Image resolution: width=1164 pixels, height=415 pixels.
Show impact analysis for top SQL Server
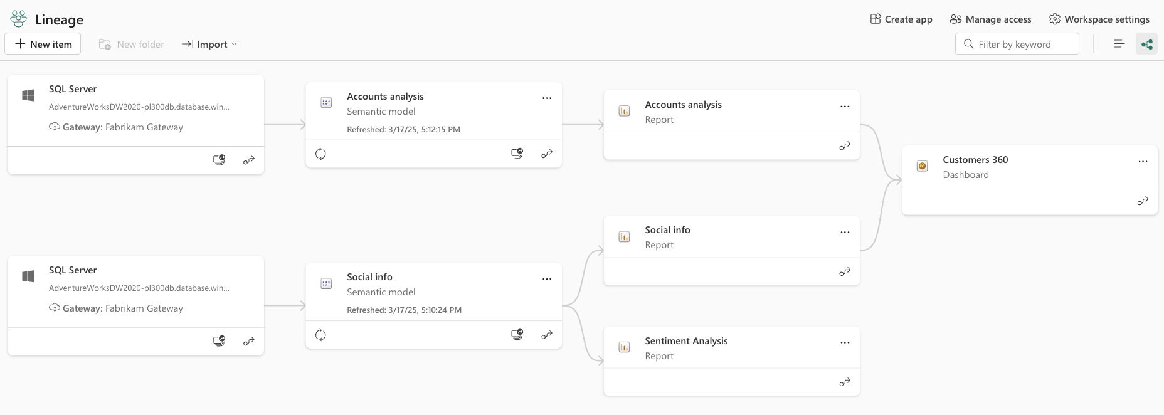[219, 160]
